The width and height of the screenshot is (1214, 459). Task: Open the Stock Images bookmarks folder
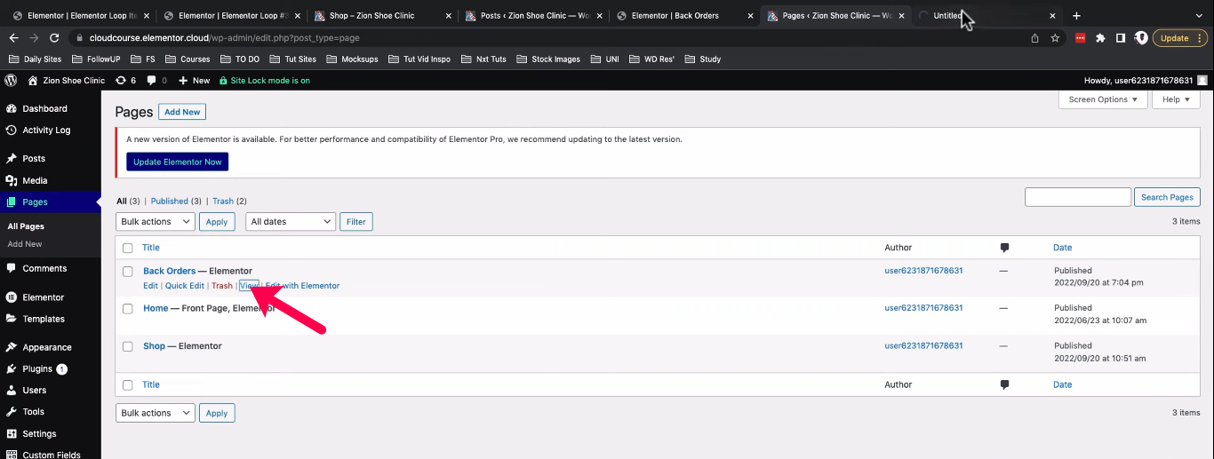[x=547, y=59]
